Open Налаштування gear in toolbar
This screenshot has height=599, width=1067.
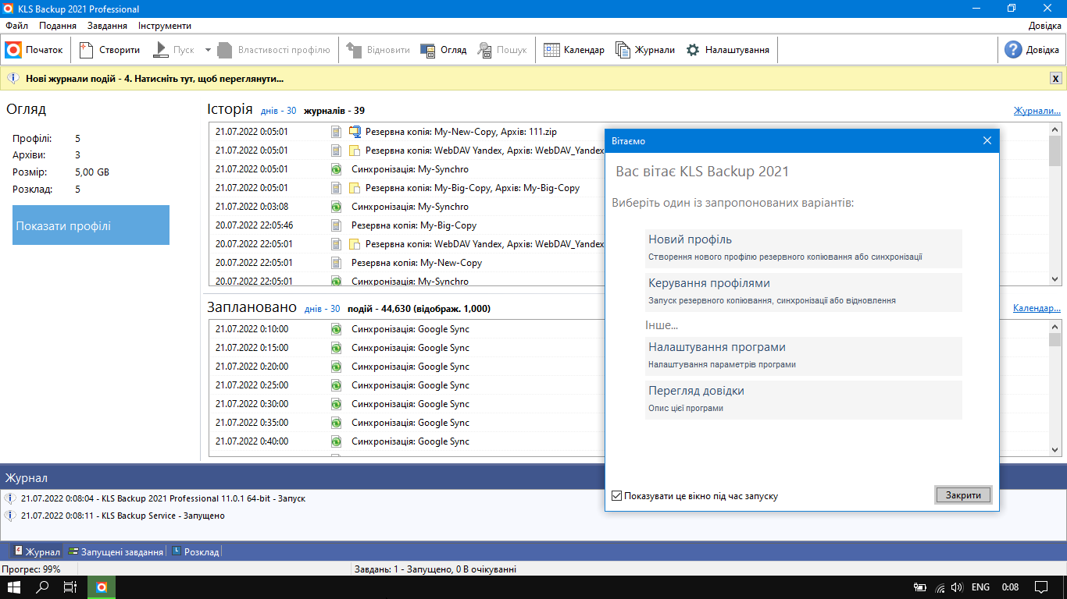pos(727,50)
